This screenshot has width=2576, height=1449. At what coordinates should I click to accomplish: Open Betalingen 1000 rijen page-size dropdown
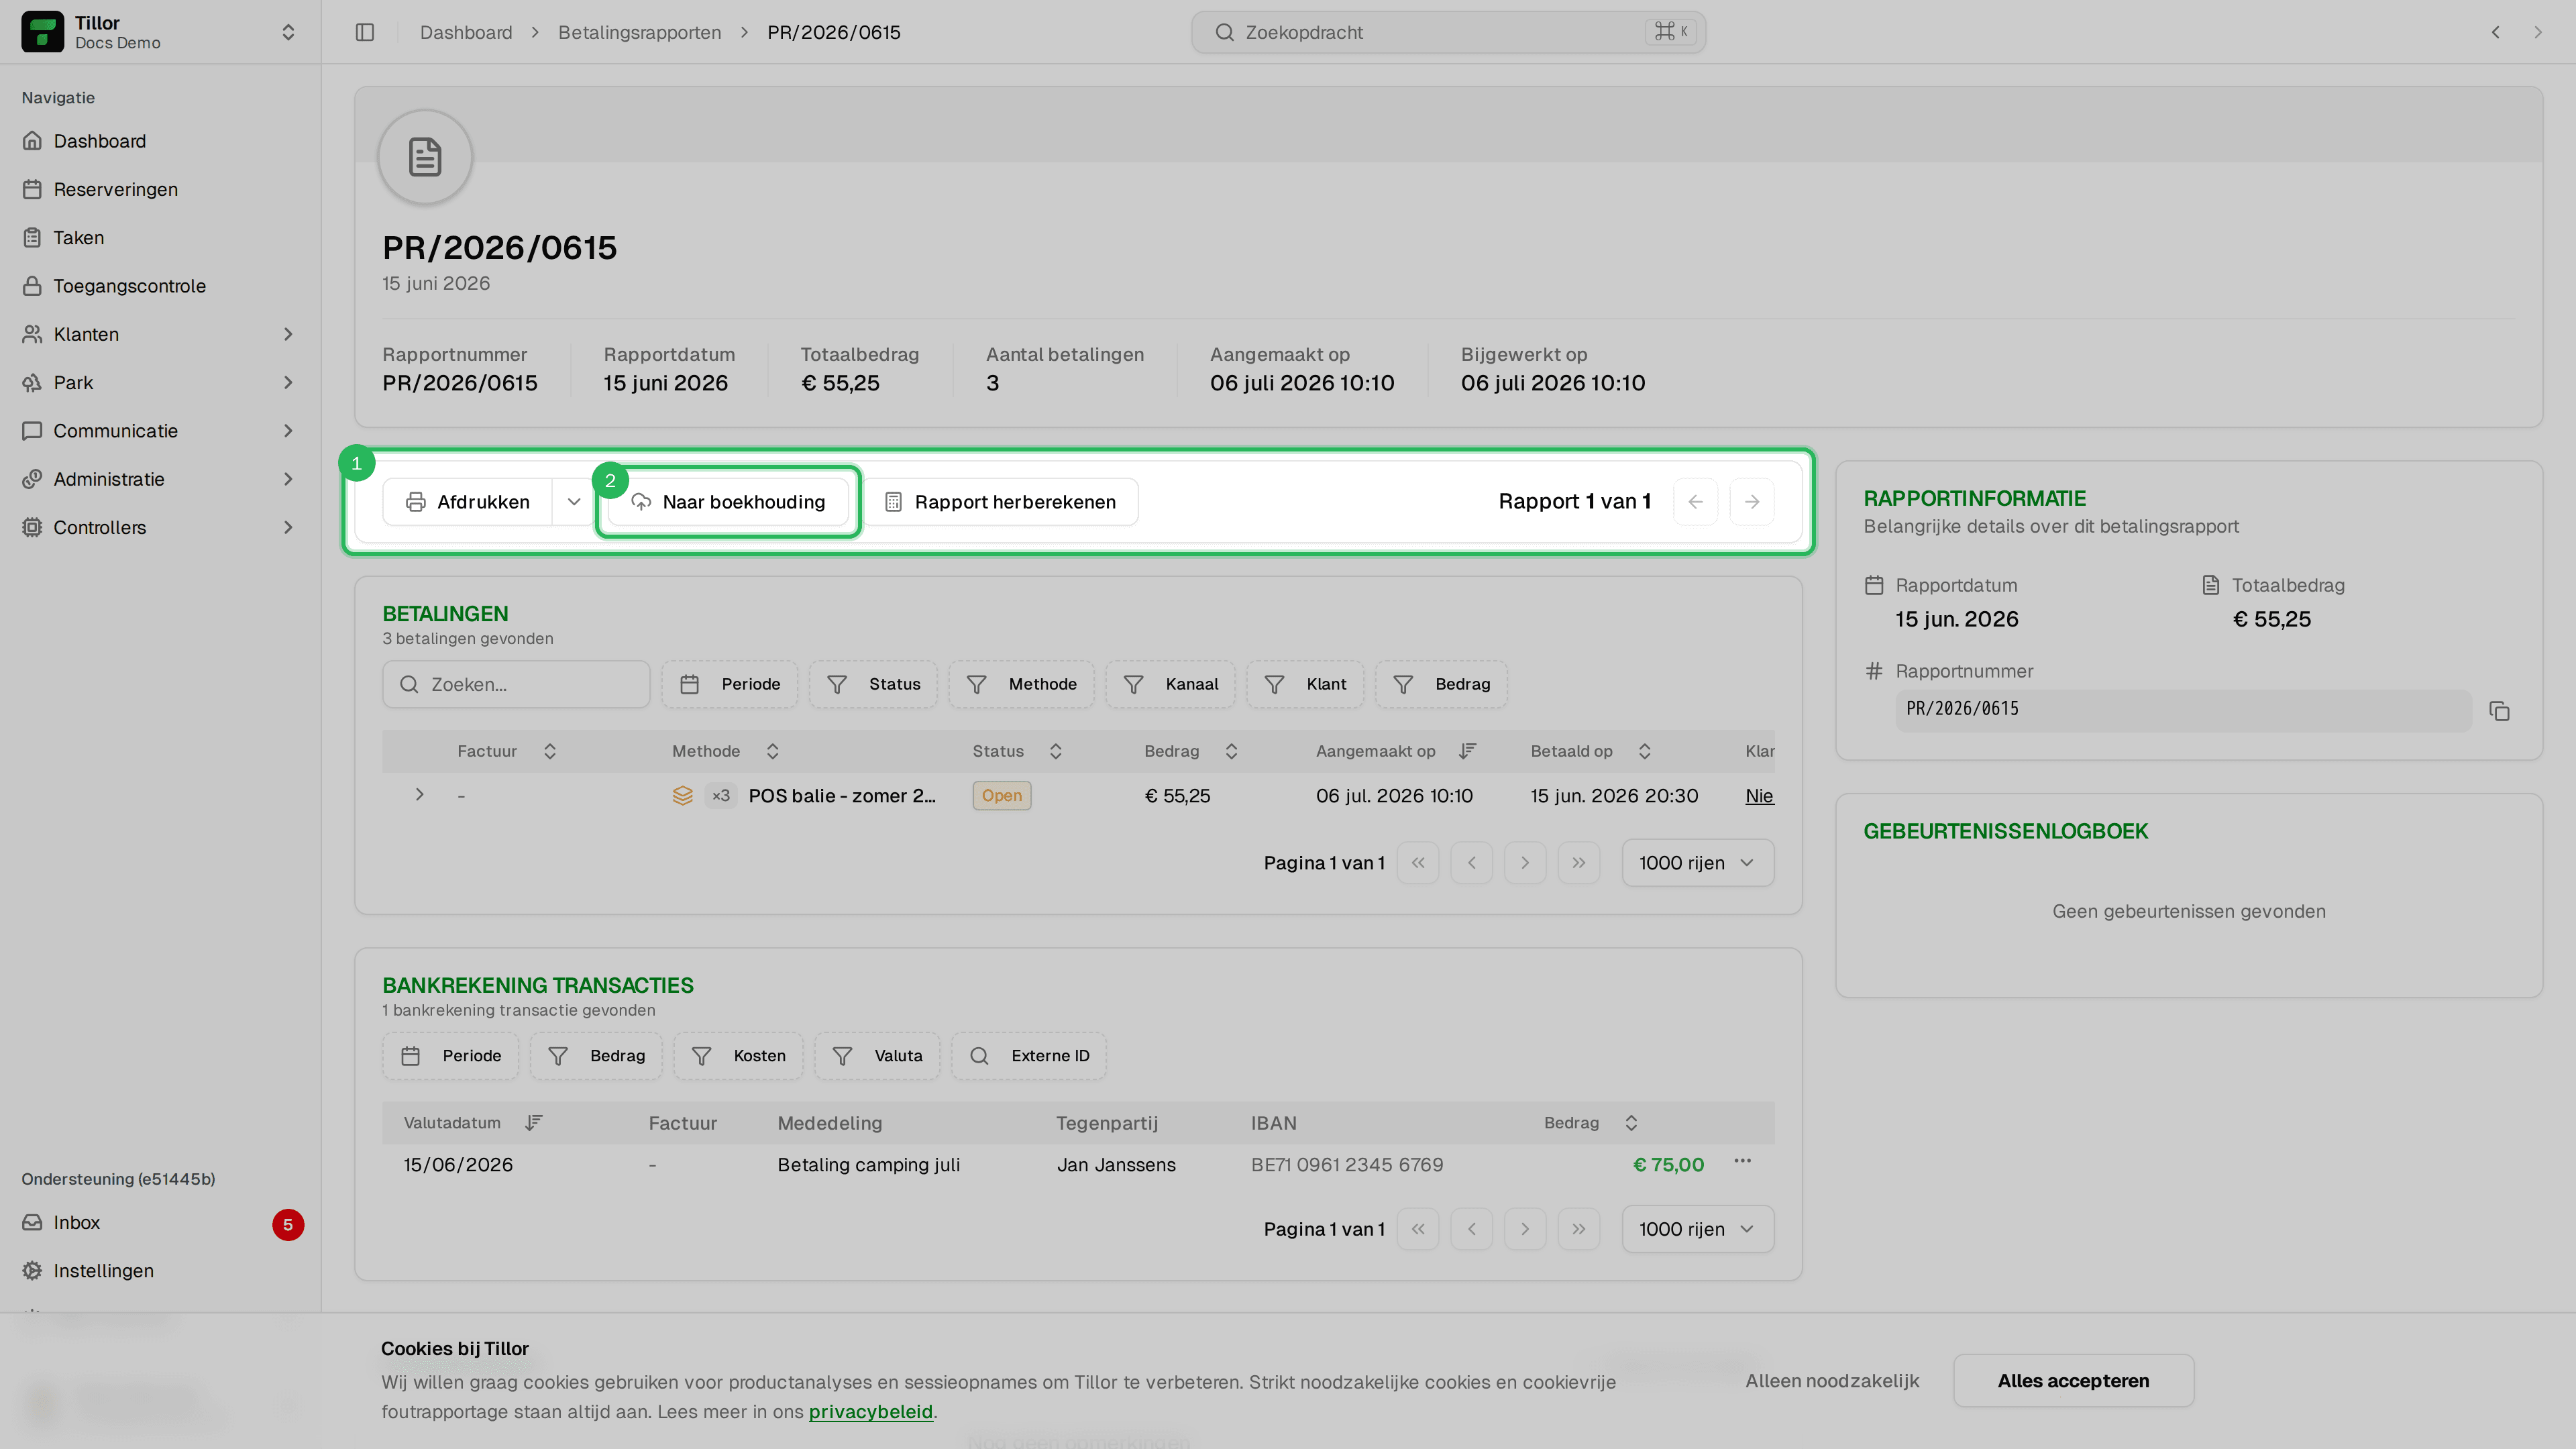1698,862
